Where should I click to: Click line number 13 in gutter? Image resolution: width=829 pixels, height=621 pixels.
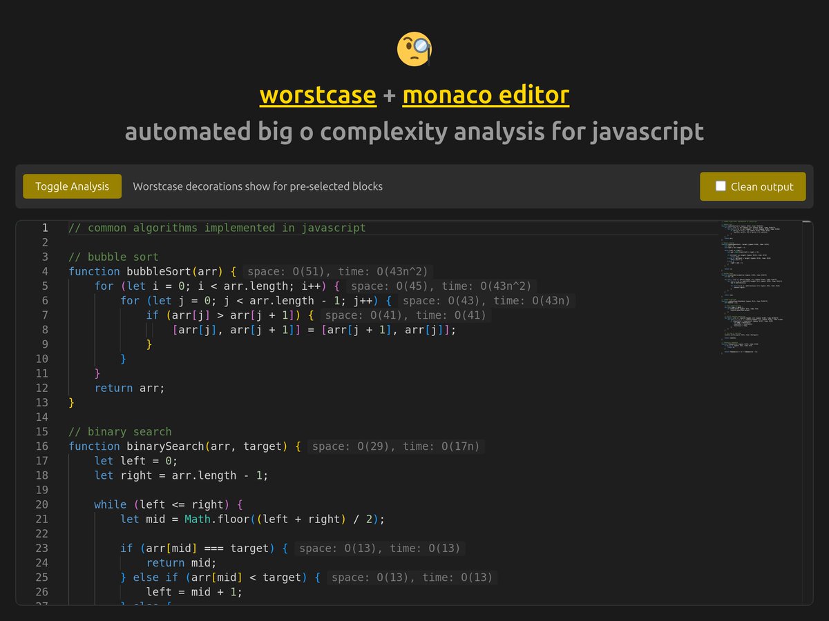tap(41, 402)
